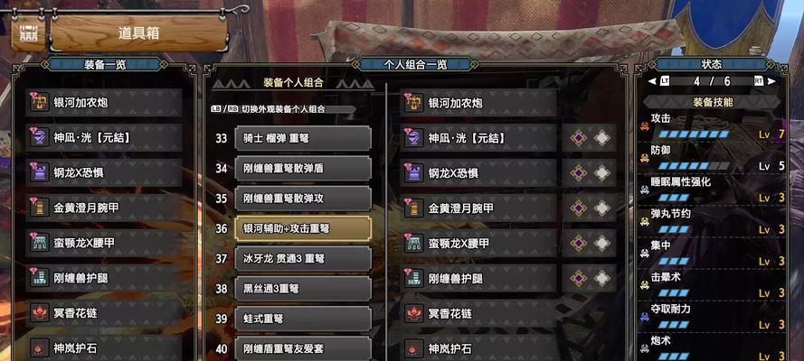Viewport: 804px width, 361px height.
Task: Click the 装备技能 section header
Action: (x=712, y=102)
